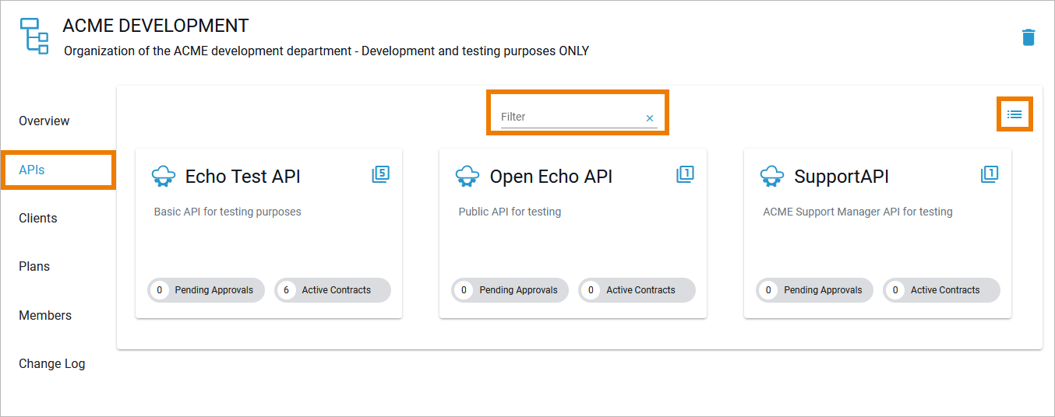The width and height of the screenshot is (1055, 417).
Task: Open the SupportAPI versions icon
Action: (x=990, y=174)
